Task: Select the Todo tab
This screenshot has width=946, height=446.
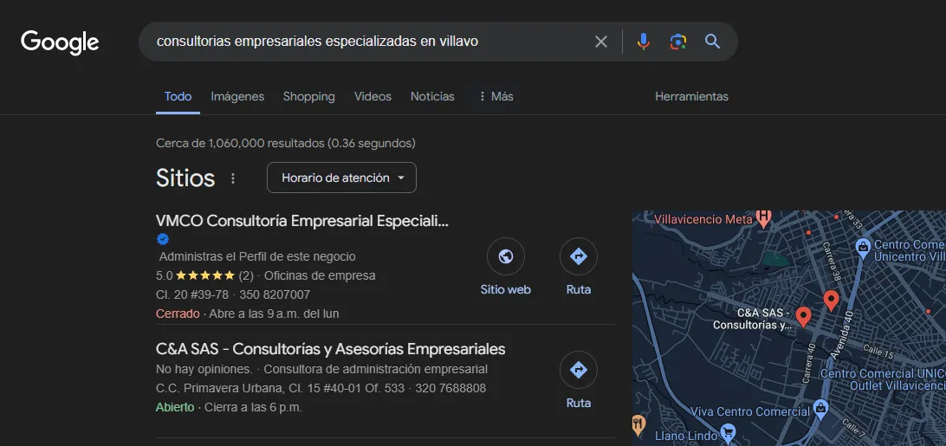Action: 178,97
